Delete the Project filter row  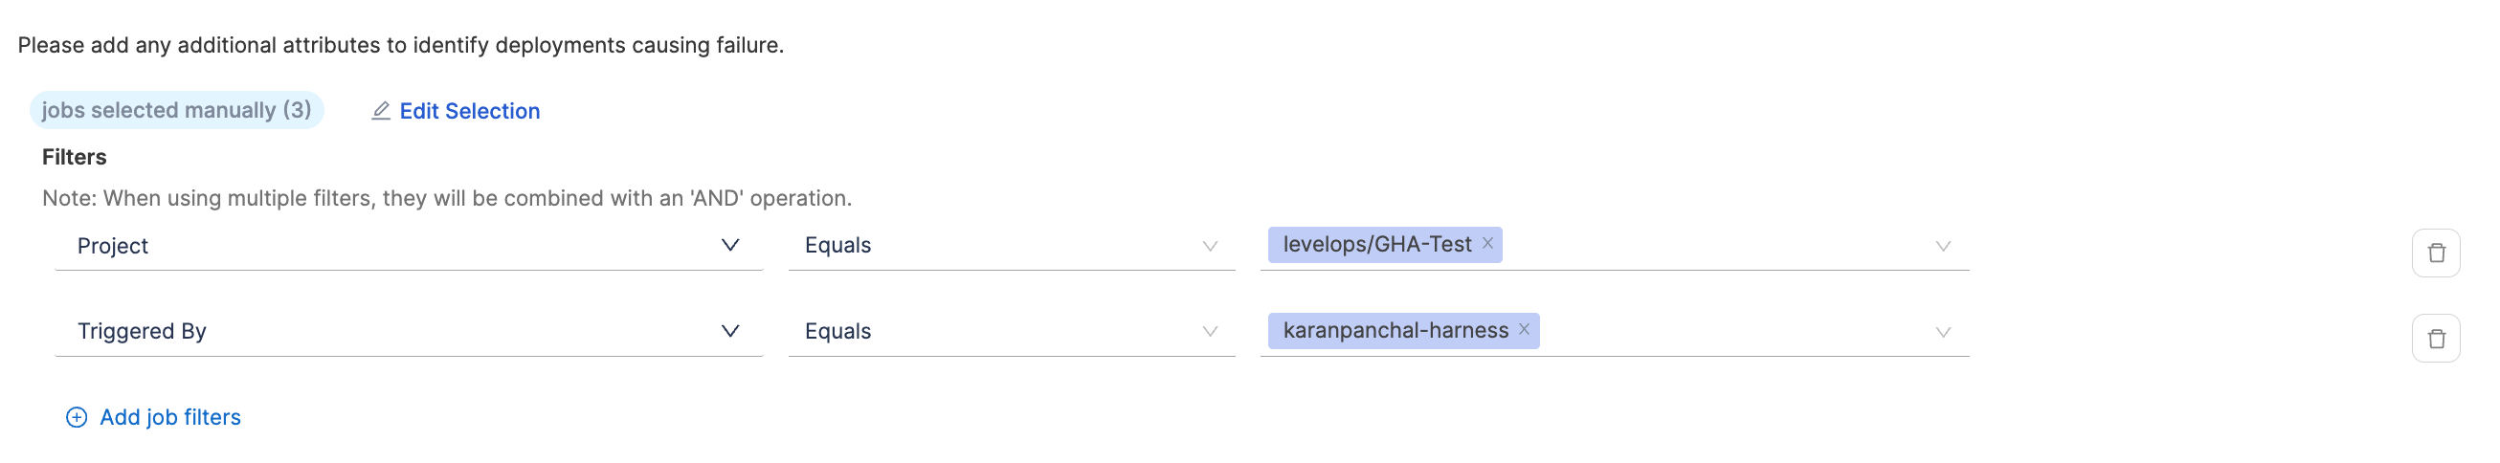coord(2435,254)
